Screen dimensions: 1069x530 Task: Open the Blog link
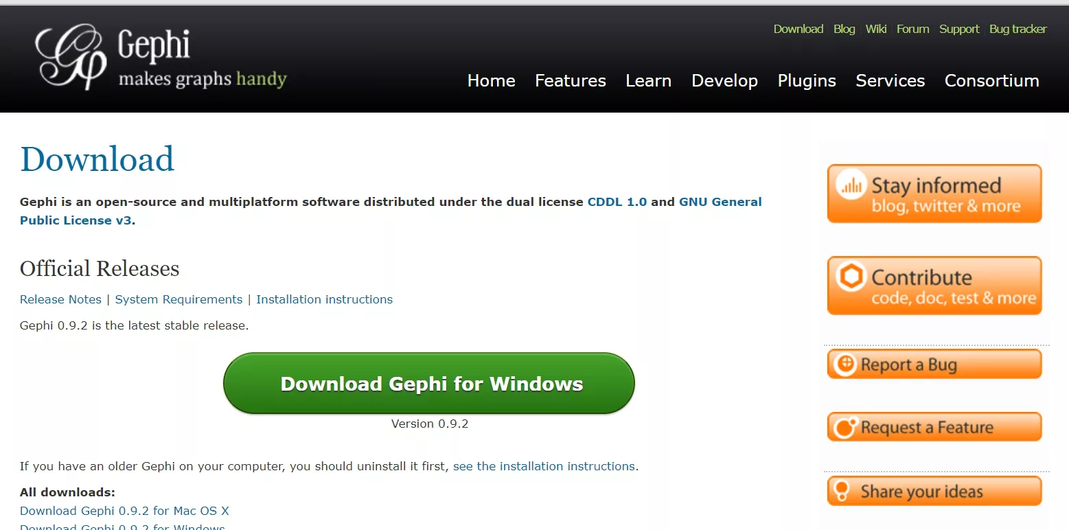click(x=844, y=29)
